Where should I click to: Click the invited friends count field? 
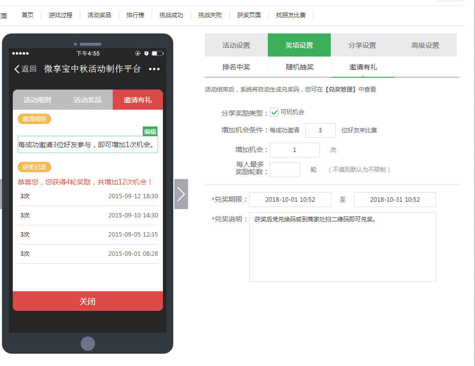pyautogui.click(x=320, y=130)
